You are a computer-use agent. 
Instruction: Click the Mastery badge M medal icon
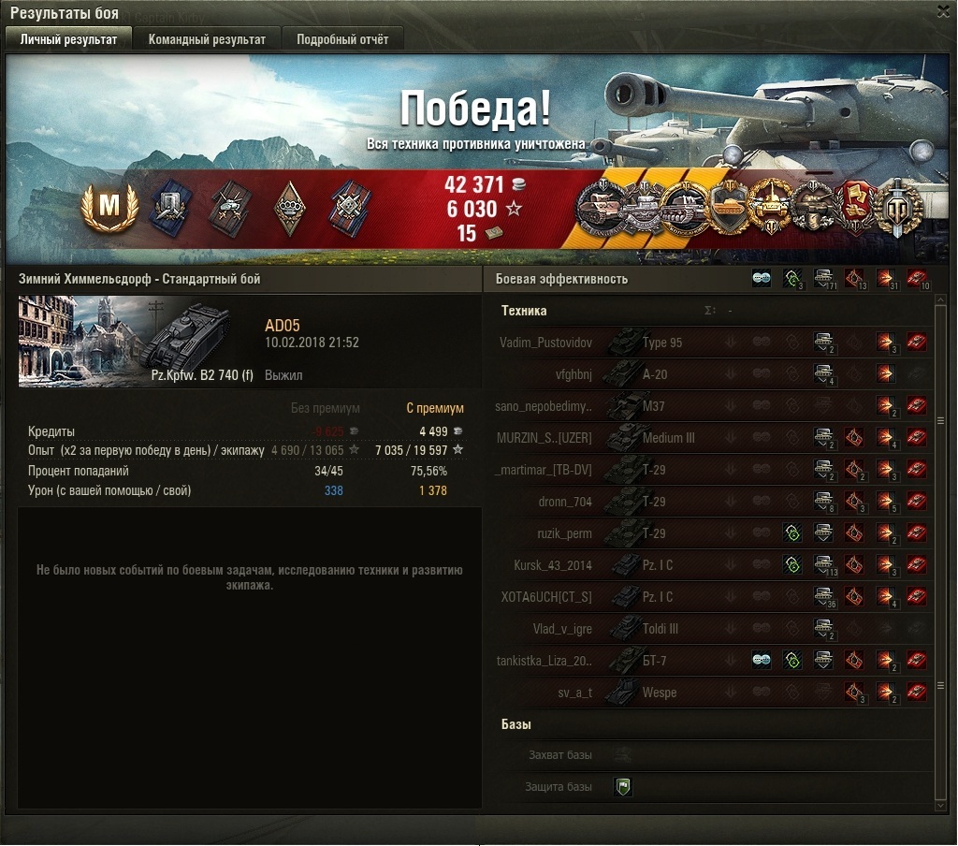tap(109, 207)
